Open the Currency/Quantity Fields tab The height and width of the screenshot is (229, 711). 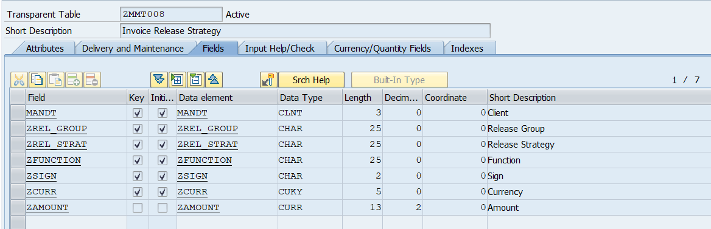click(x=382, y=49)
